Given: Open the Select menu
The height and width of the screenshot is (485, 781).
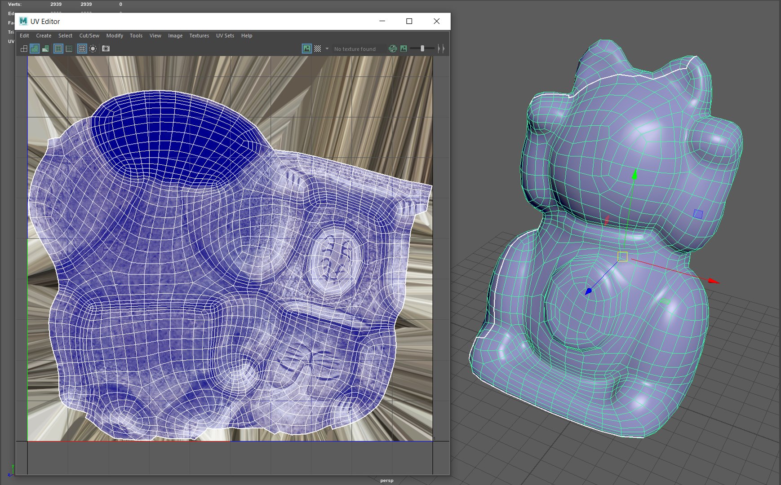Looking at the screenshot, I should [x=65, y=35].
